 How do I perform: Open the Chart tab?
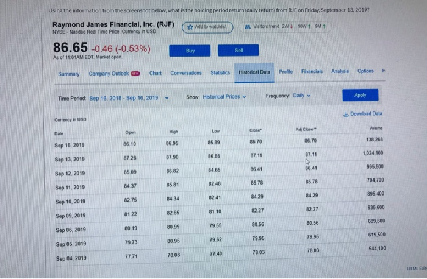155,73
